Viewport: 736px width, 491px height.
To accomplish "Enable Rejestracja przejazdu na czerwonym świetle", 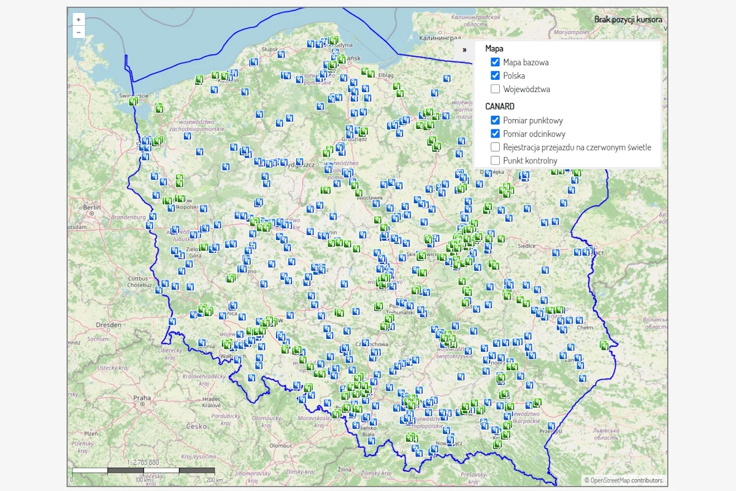I will pyautogui.click(x=496, y=147).
